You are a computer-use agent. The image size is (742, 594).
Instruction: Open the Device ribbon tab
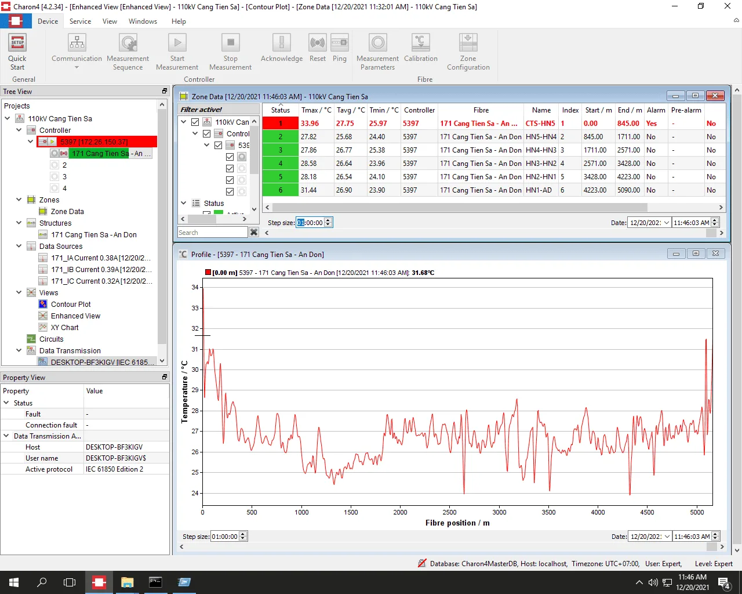coord(48,21)
